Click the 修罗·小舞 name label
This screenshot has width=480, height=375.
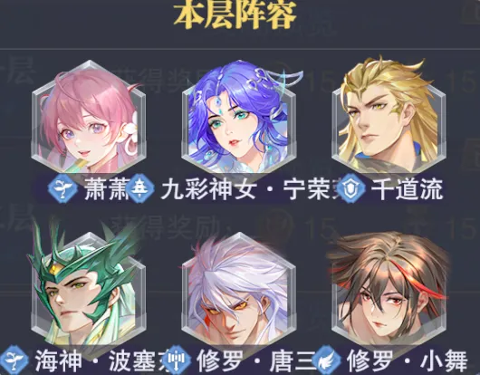408,361
